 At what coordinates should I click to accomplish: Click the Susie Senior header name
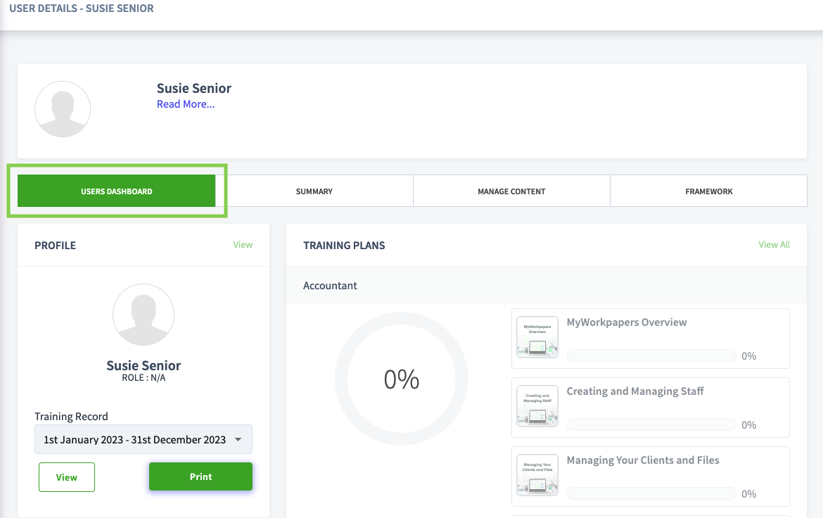194,88
